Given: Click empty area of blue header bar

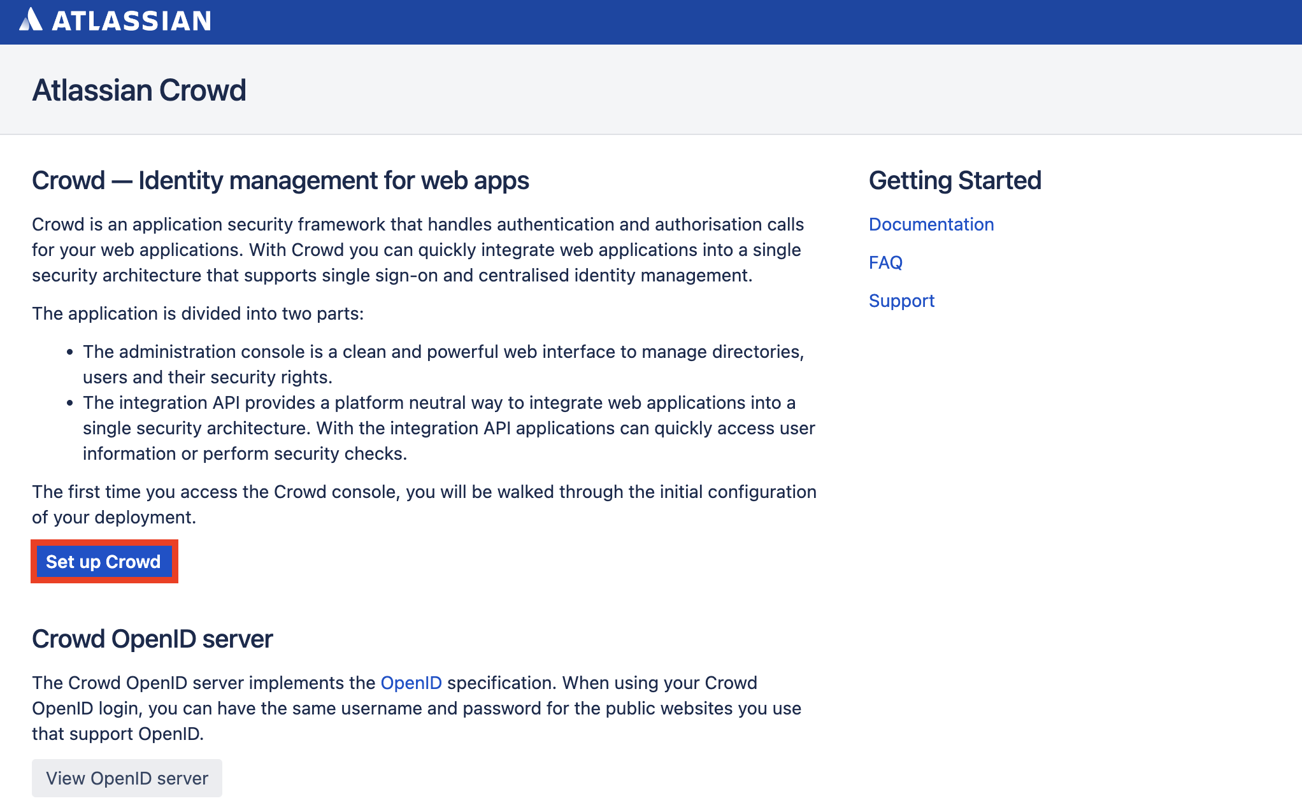Looking at the screenshot, I should [x=764, y=22].
